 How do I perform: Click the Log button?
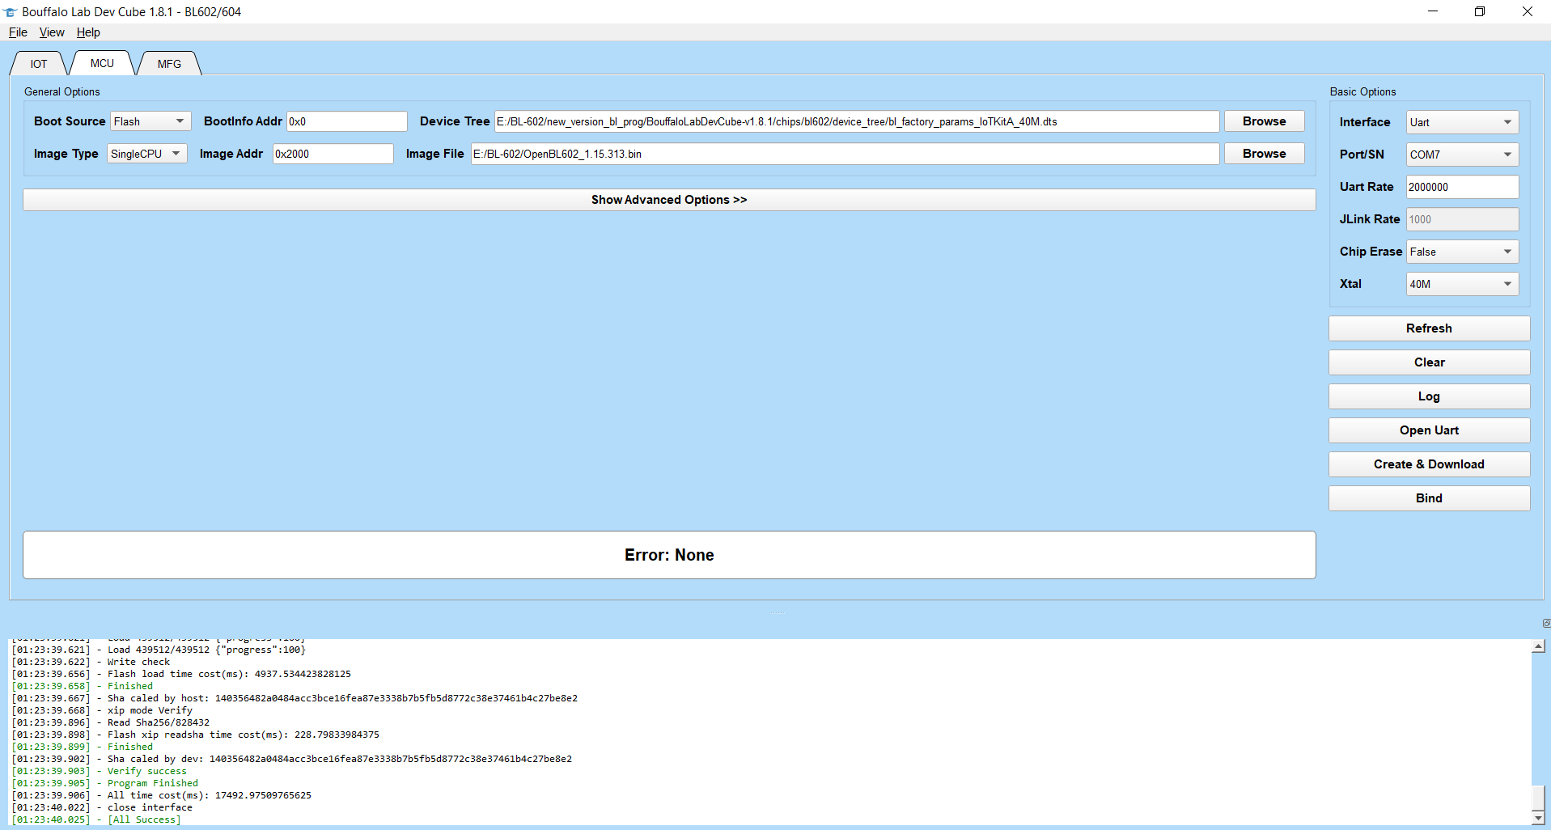point(1429,396)
